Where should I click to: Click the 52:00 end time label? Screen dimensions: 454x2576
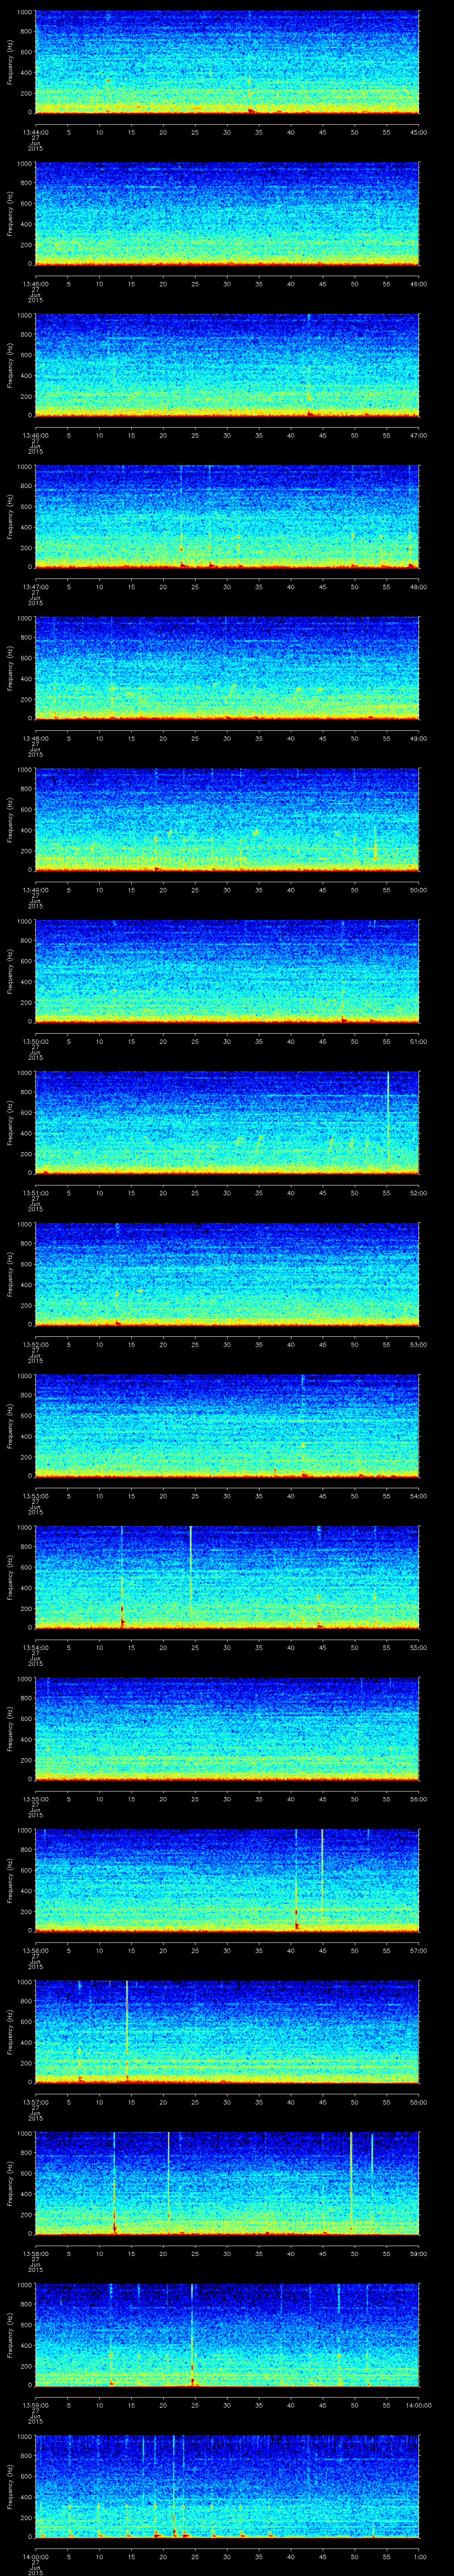tap(418, 1192)
